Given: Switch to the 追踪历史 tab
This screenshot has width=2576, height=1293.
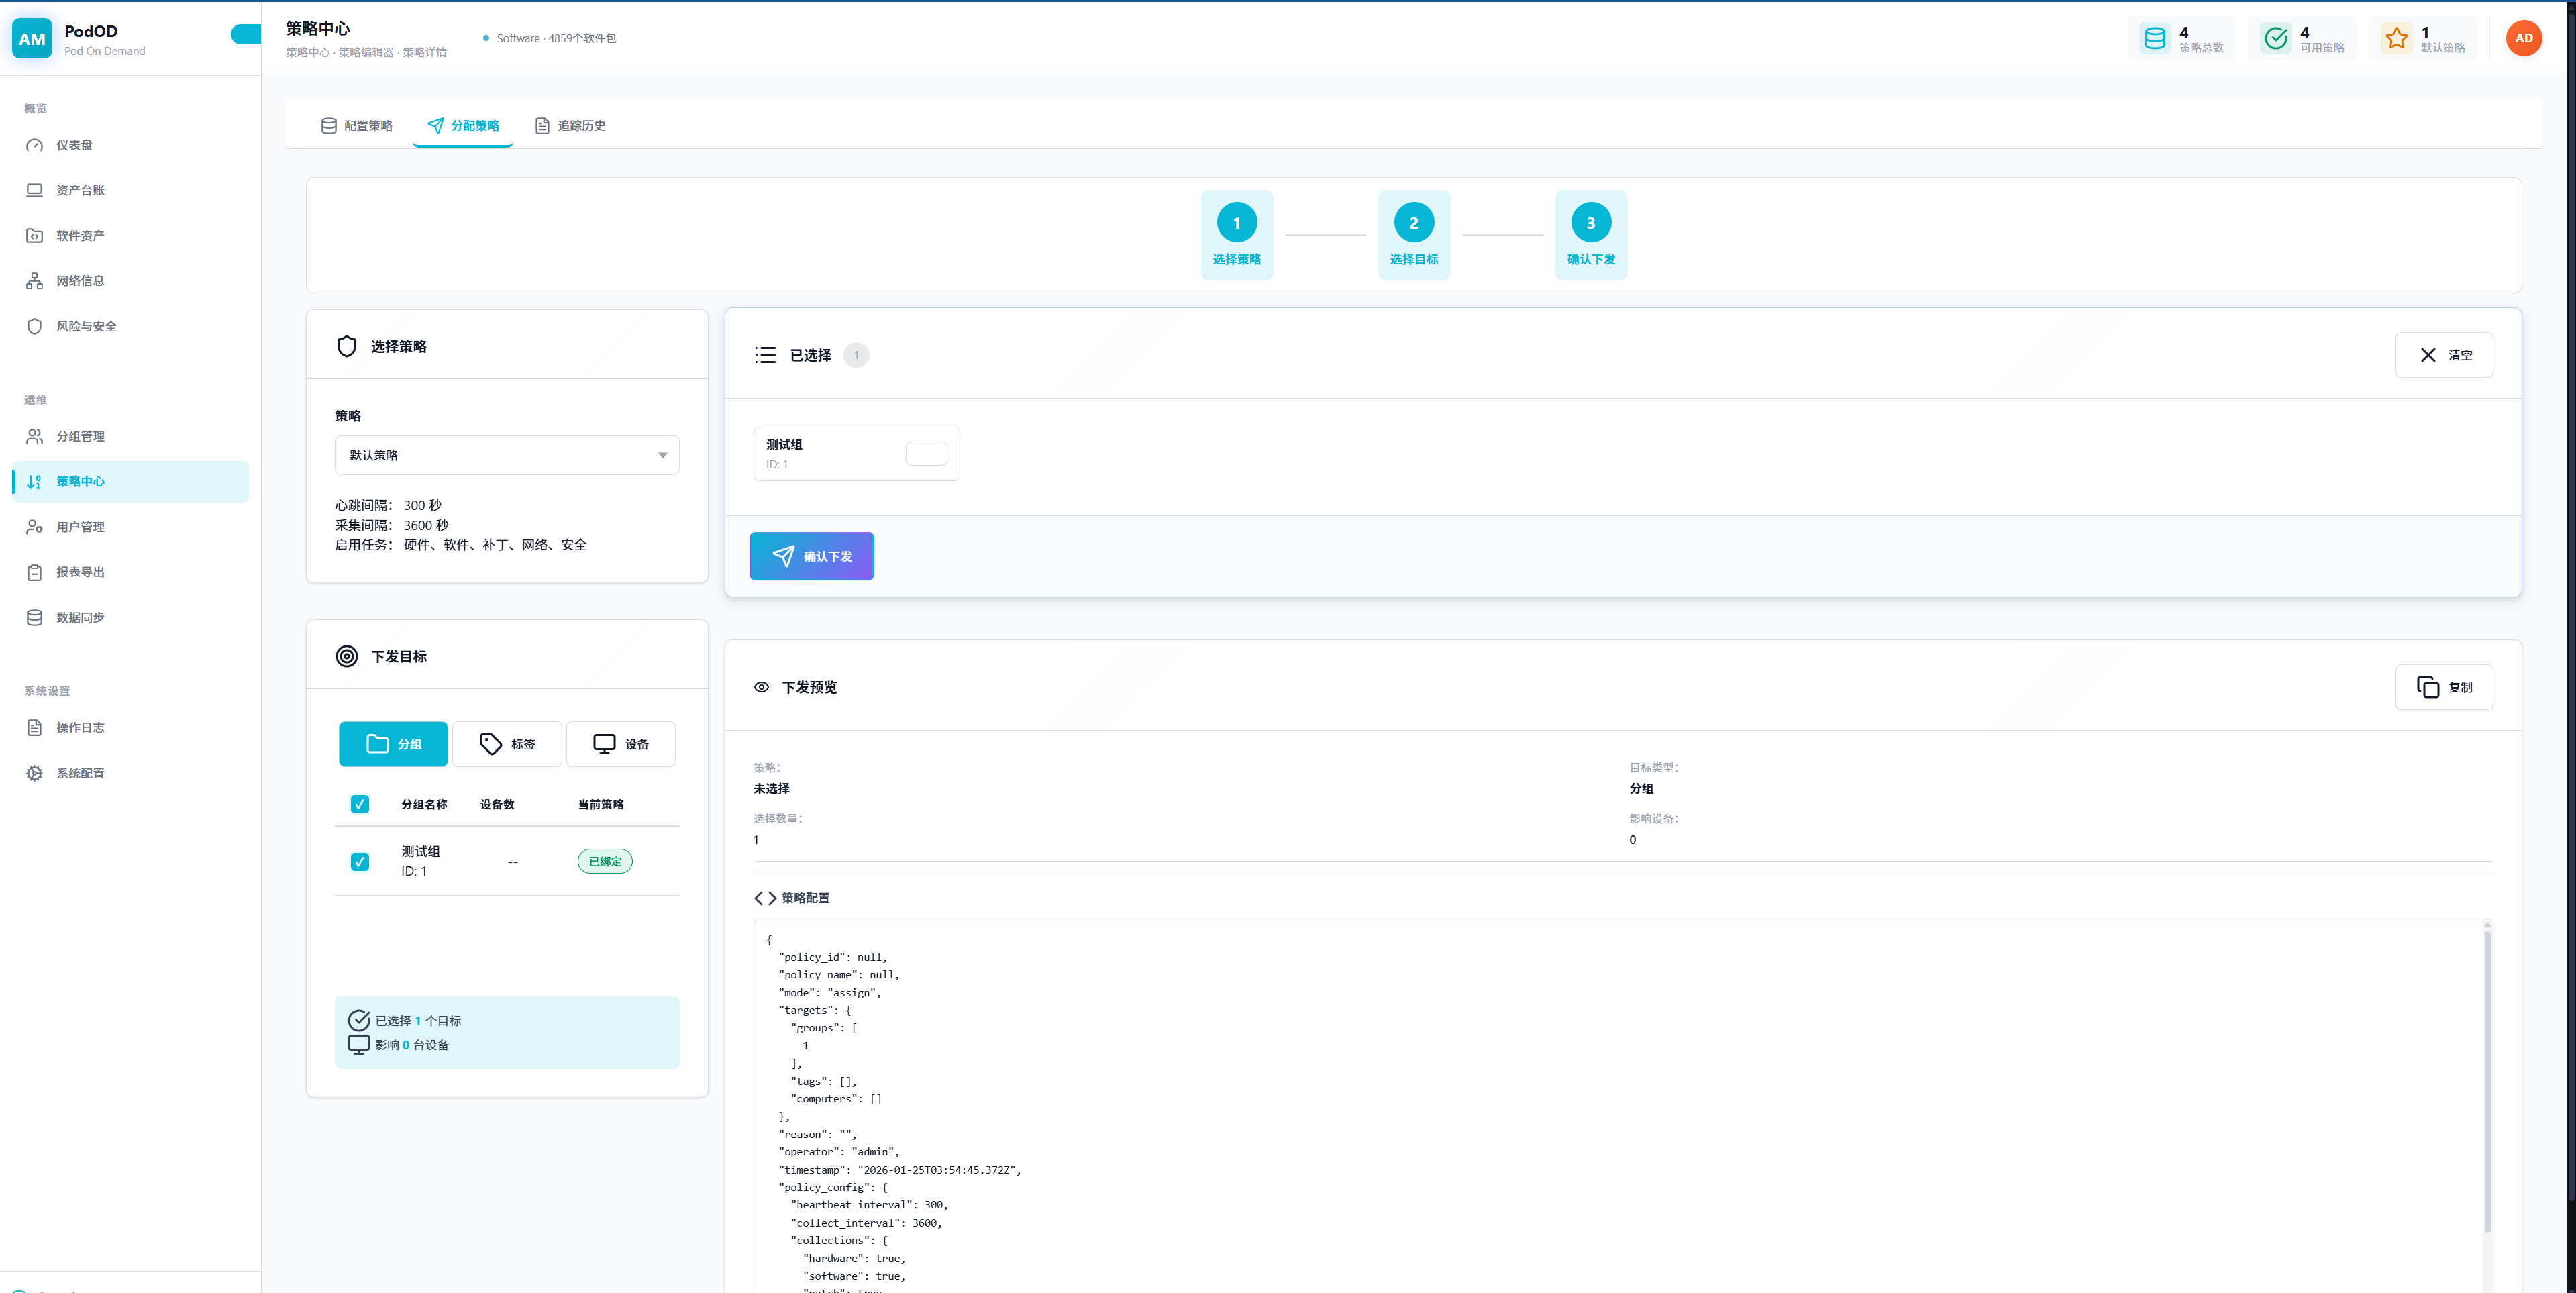Looking at the screenshot, I should [570, 126].
